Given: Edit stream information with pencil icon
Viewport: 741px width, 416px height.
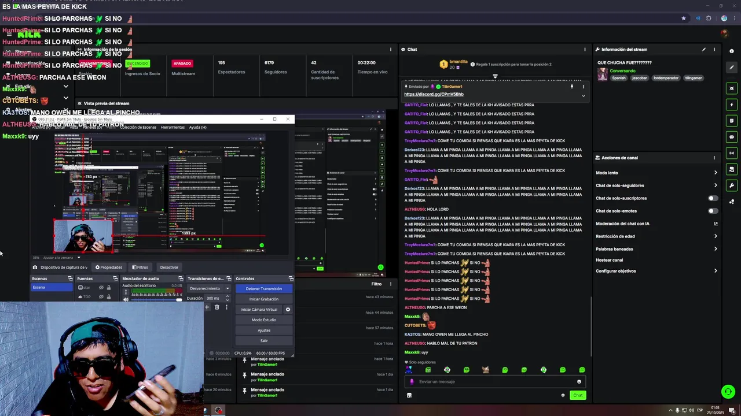Looking at the screenshot, I should pos(704,50).
